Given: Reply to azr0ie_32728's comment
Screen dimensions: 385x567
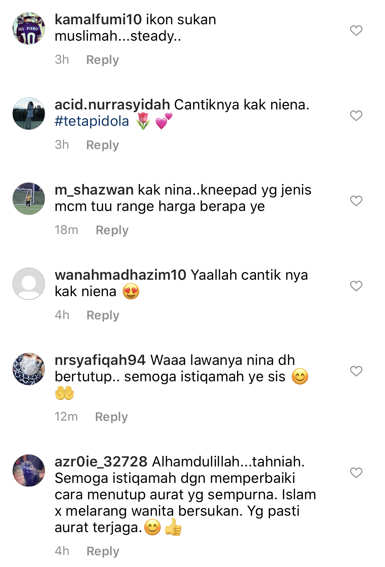Looking at the screenshot, I should tap(103, 551).
